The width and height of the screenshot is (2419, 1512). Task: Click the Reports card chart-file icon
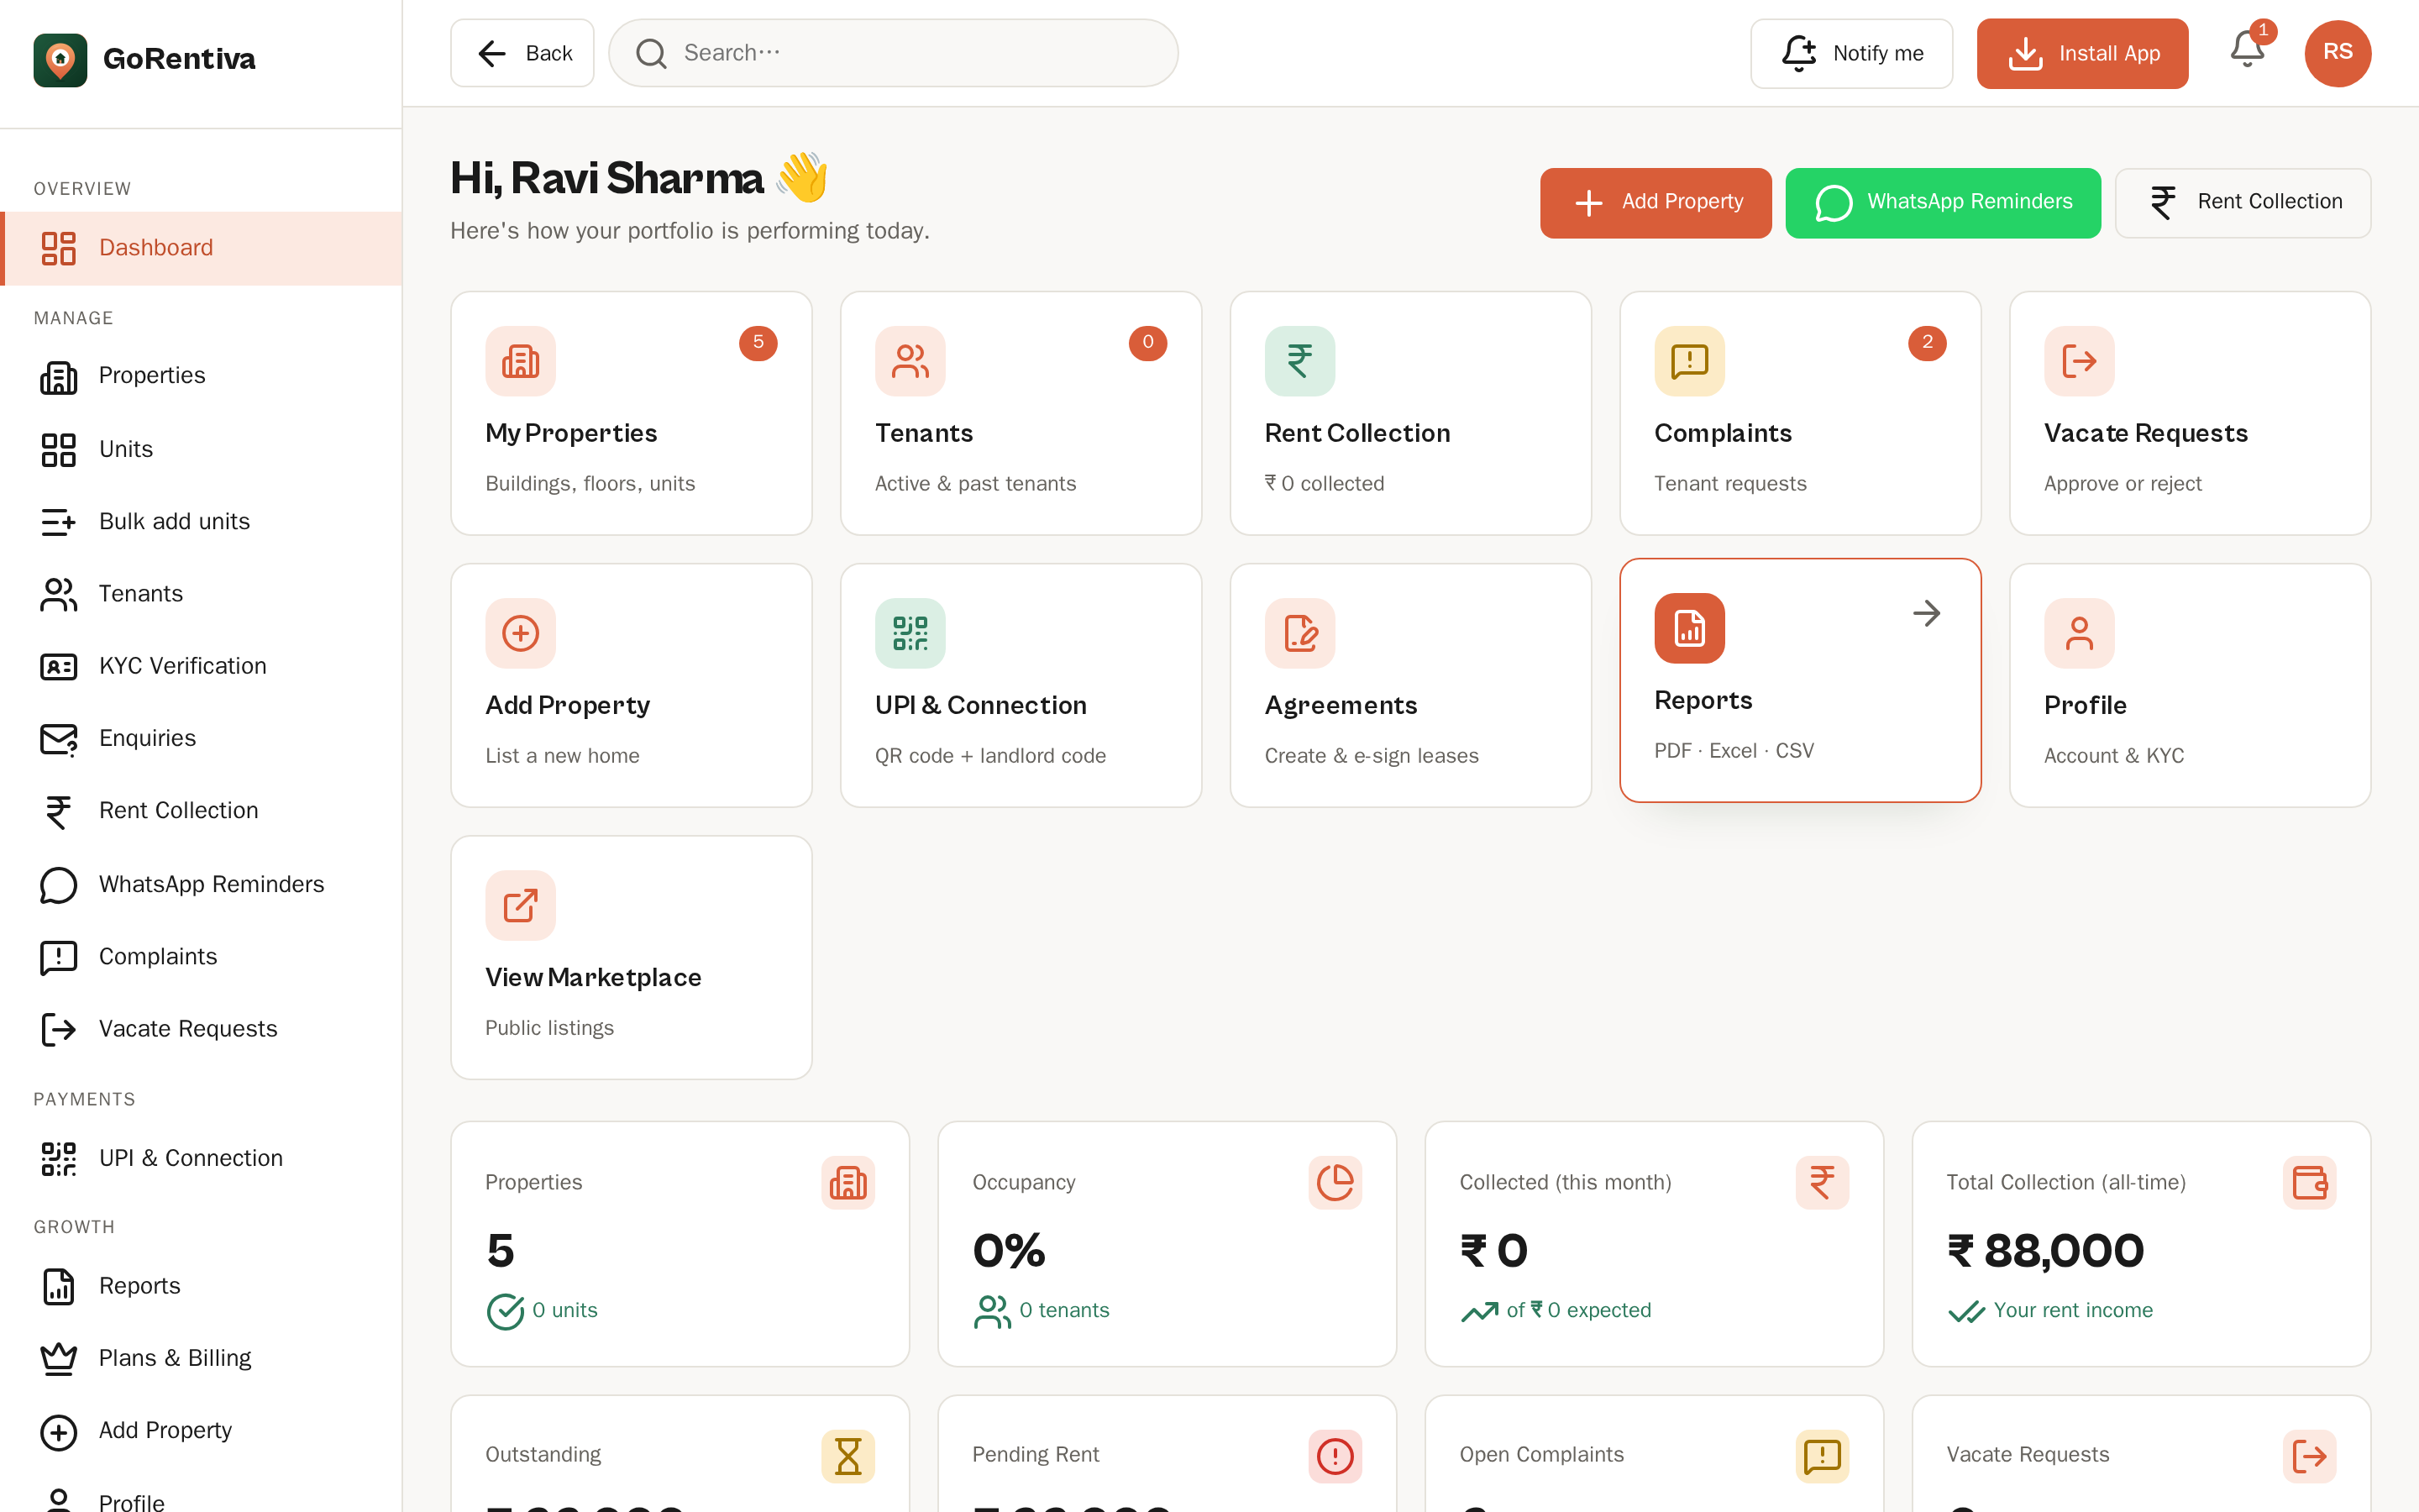1689,627
